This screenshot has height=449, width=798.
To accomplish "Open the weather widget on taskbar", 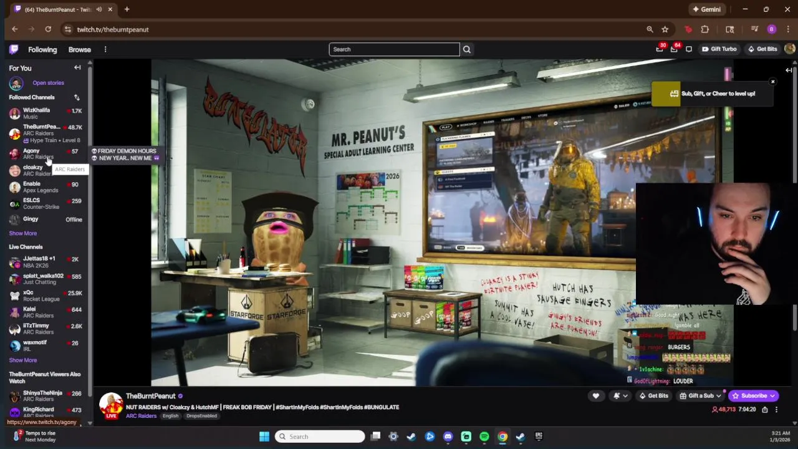I will coord(34,437).
